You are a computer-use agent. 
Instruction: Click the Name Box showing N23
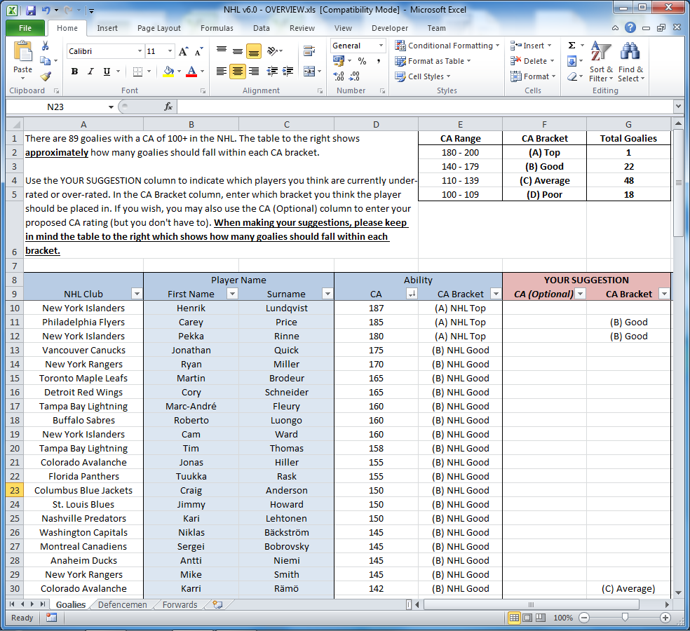55,107
